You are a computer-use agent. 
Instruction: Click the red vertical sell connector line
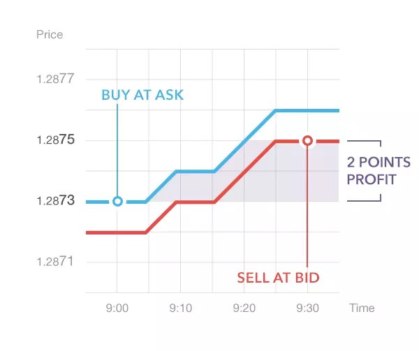[x=307, y=209]
